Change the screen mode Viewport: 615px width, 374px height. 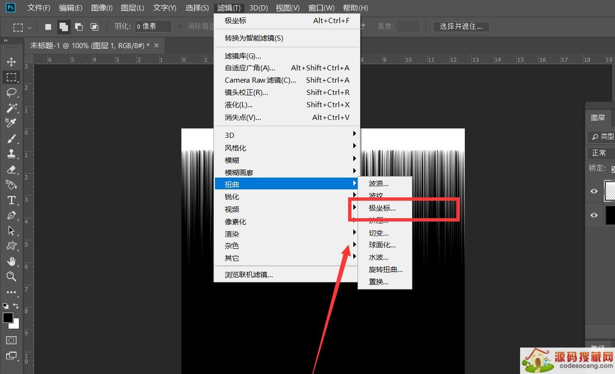point(11,356)
